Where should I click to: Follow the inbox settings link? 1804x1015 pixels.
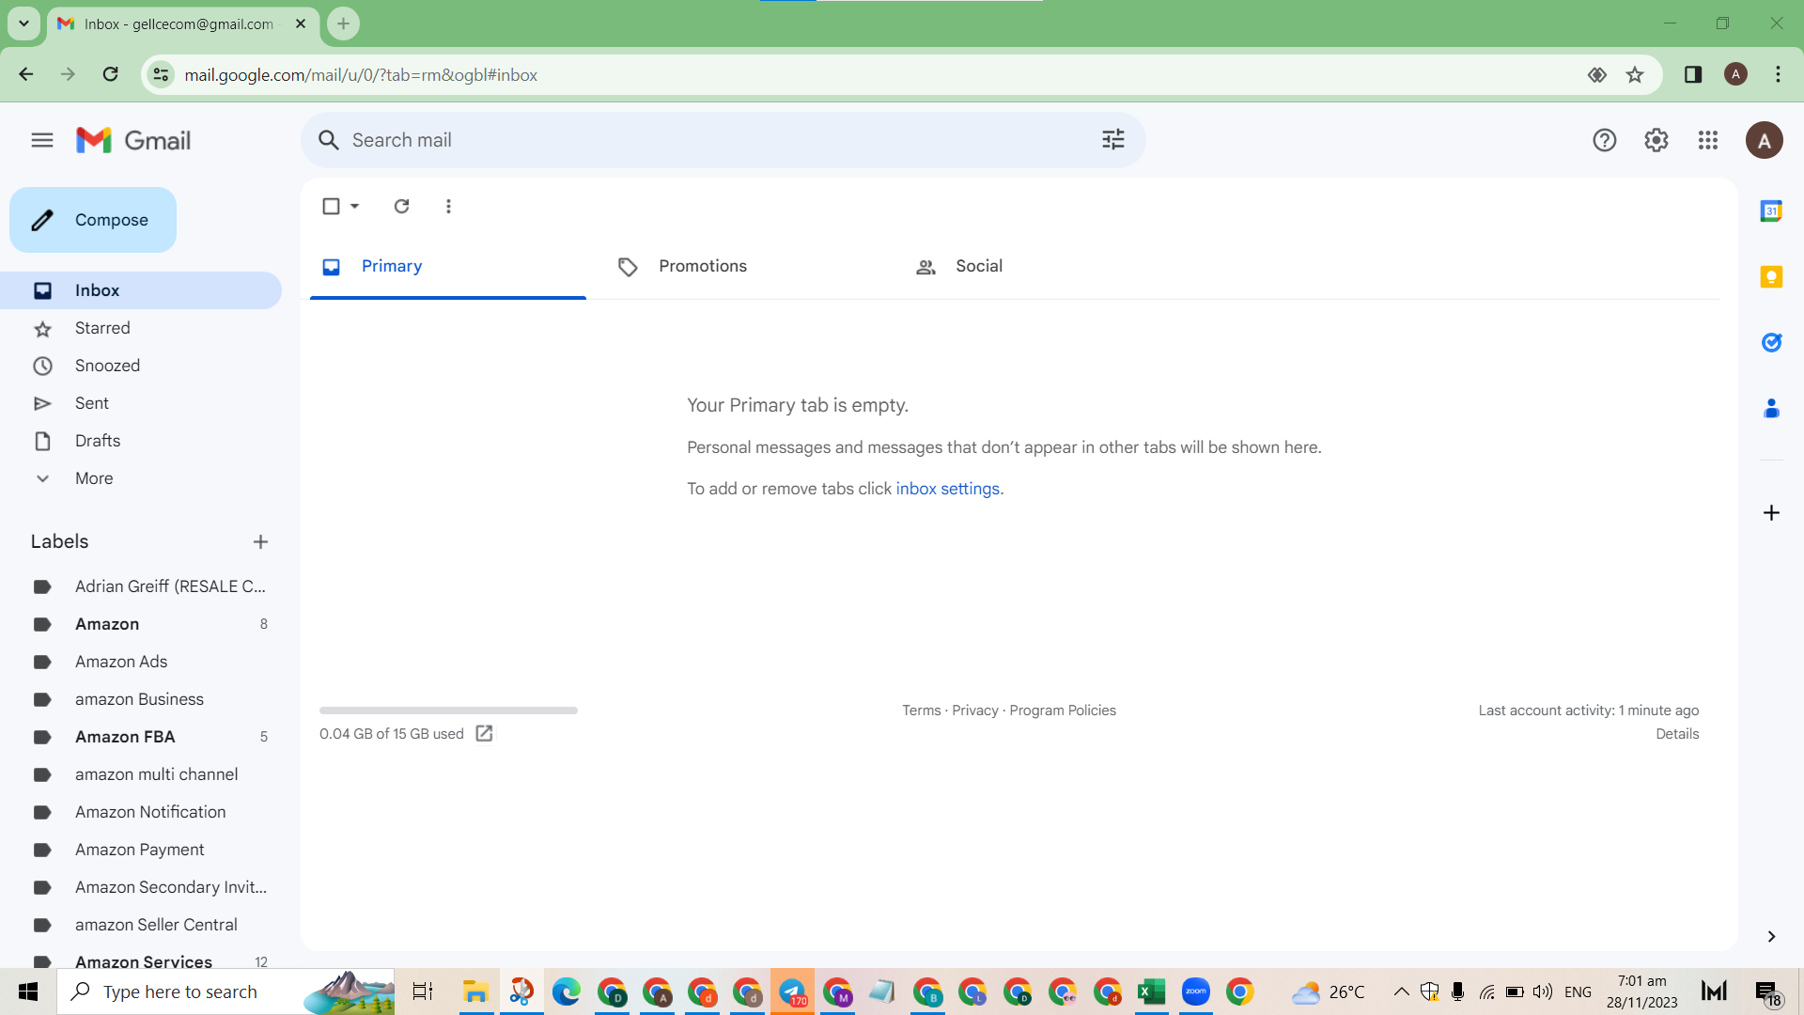(x=948, y=489)
